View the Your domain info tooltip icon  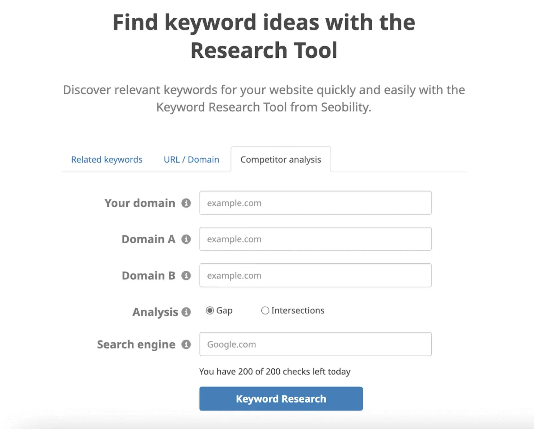tap(186, 203)
